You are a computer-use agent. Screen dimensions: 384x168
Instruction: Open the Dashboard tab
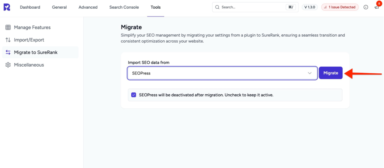pyautogui.click(x=30, y=7)
